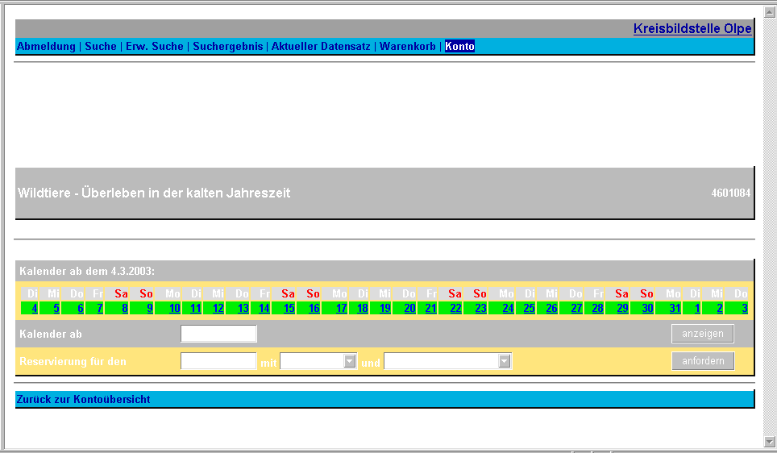Viewport: 777px width, 453px height.
Task: Open the Warenkorb page
Action: (x=409, y=47)
